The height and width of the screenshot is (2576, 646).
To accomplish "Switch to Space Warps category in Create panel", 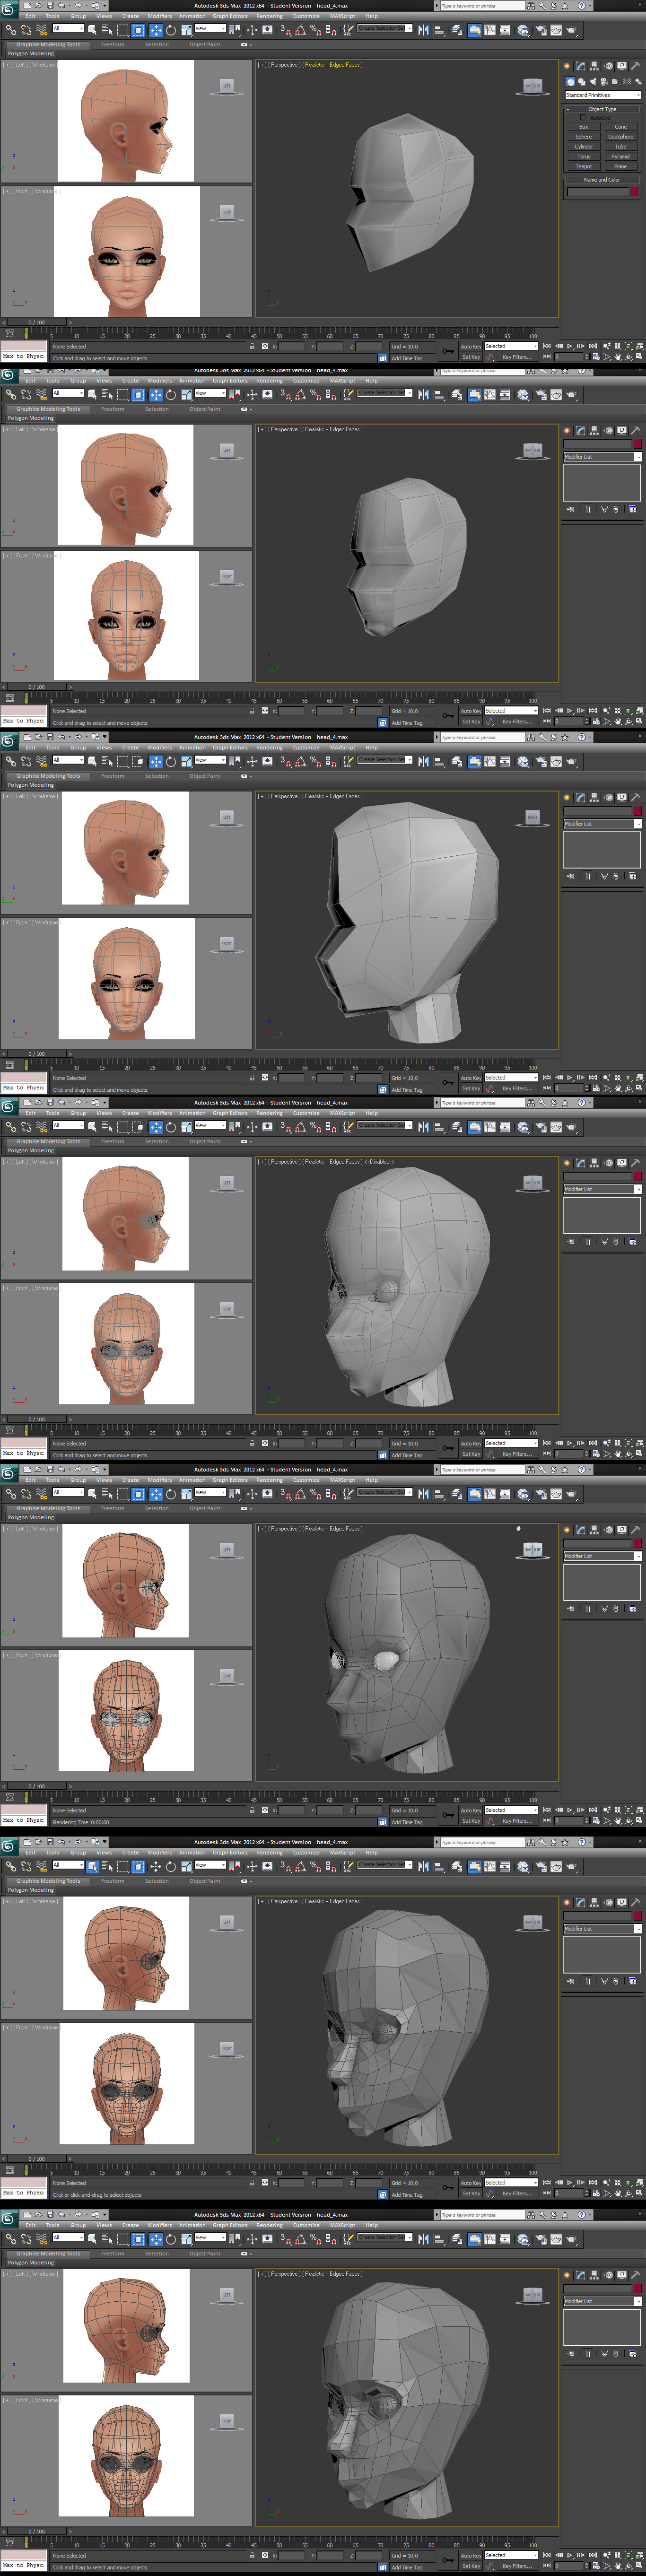I will [x=627, y=81].
